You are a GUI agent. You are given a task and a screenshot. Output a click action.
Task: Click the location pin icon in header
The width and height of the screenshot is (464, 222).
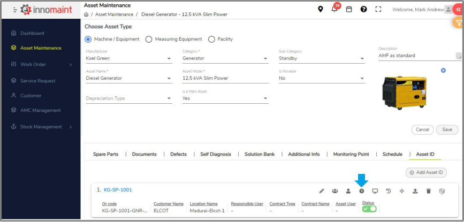pos(321,9)
